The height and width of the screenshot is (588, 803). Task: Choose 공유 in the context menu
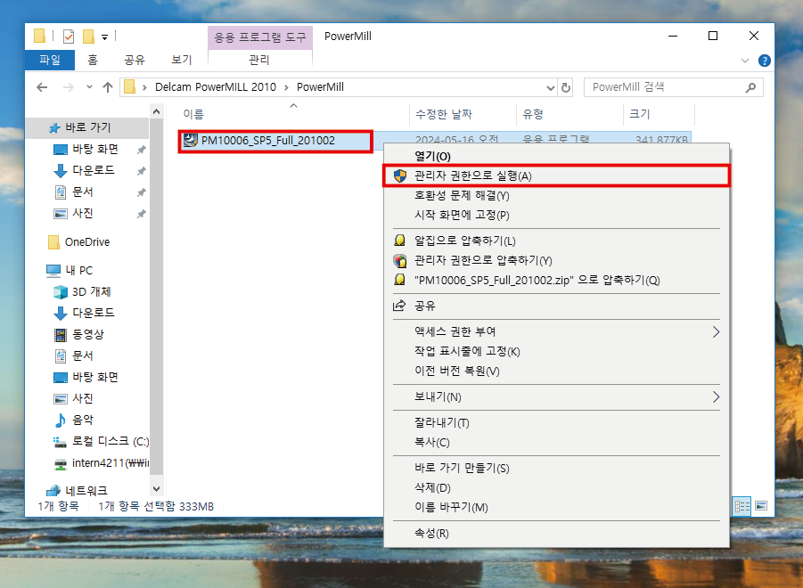pyautogui.click(x=557, y=306)
